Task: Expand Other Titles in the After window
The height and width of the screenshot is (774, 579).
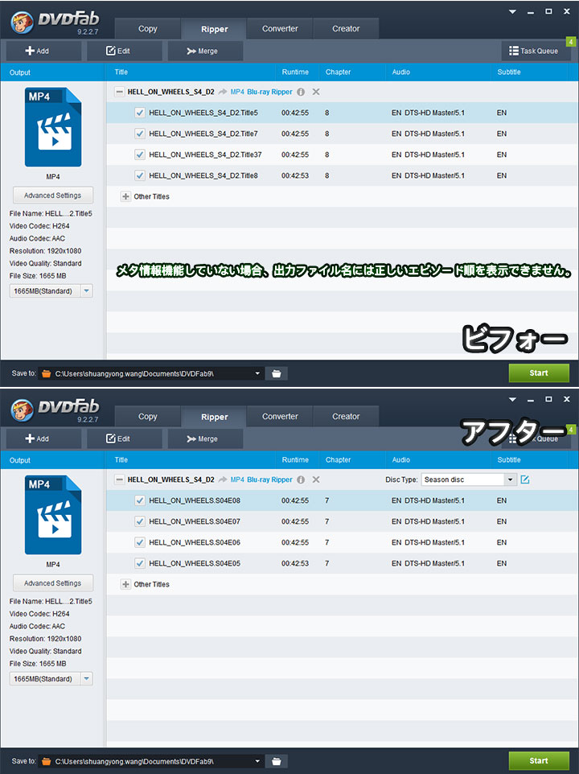Action: tap(125, 584)
